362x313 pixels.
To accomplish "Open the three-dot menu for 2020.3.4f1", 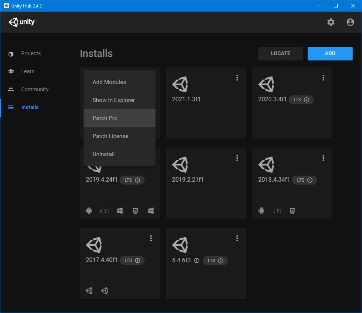I will (323, 78).
